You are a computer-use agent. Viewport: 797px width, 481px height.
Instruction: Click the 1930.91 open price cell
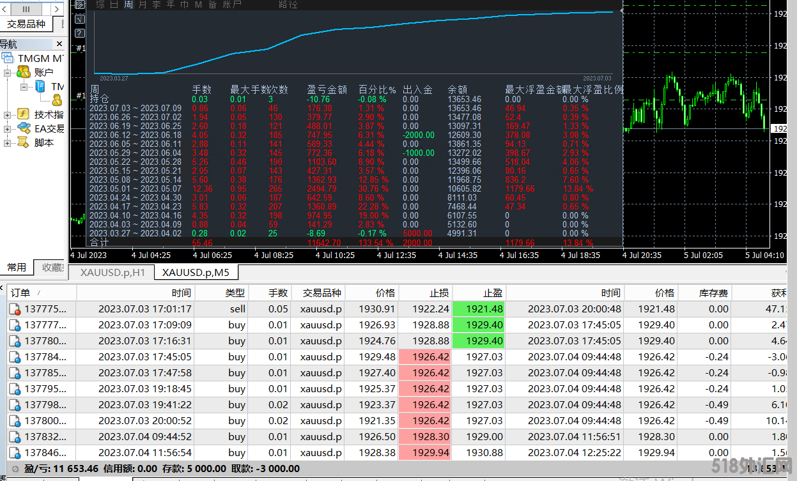pos(372,309)
